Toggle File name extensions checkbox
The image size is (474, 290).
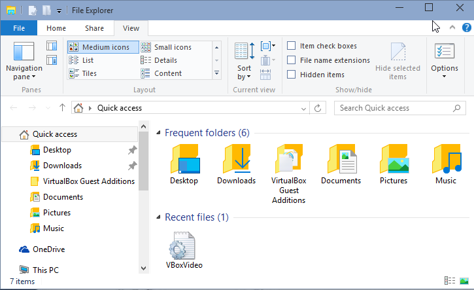292,60
